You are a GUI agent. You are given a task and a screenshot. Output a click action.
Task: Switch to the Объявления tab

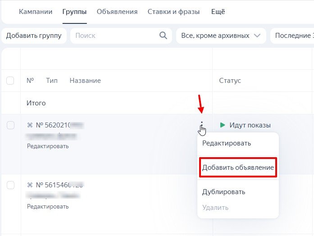pos(117,12)
